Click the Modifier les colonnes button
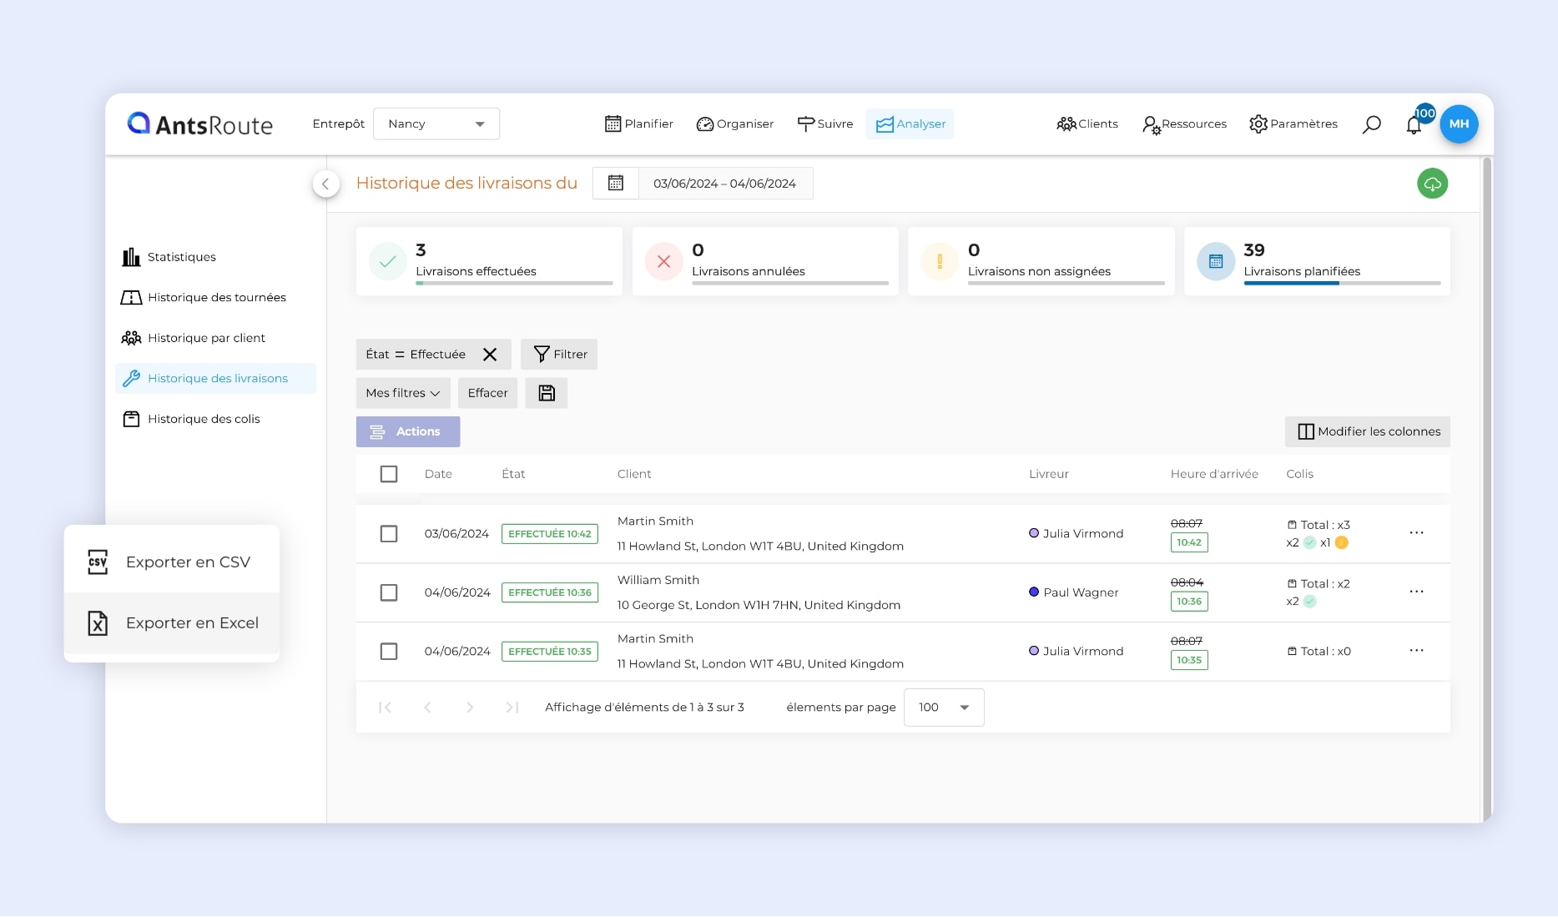The height and width of the screenshot is (917, 1558). [1367, 431]
